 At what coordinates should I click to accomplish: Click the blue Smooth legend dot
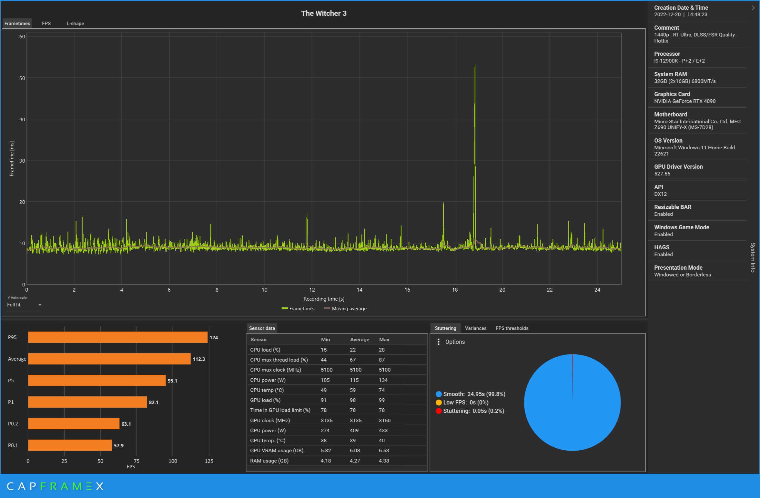439,394
